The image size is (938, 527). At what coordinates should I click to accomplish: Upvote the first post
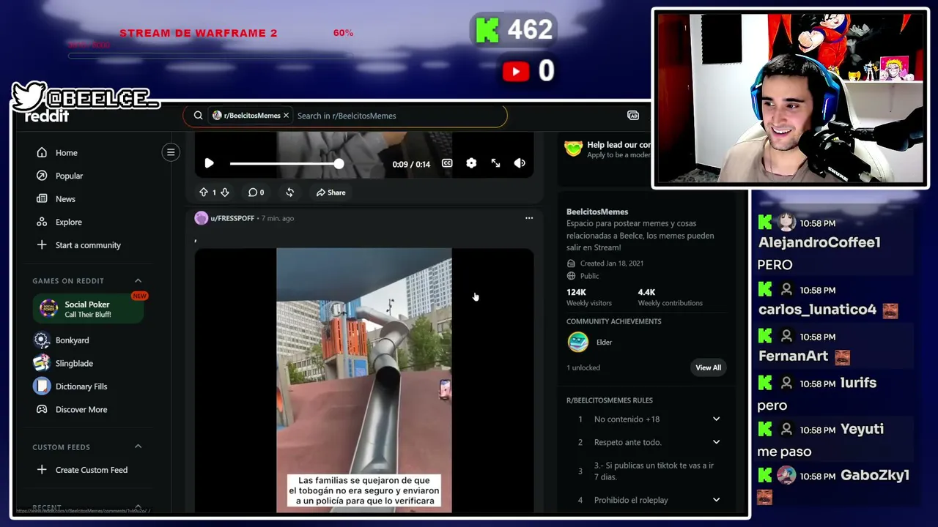click(204, 193)
